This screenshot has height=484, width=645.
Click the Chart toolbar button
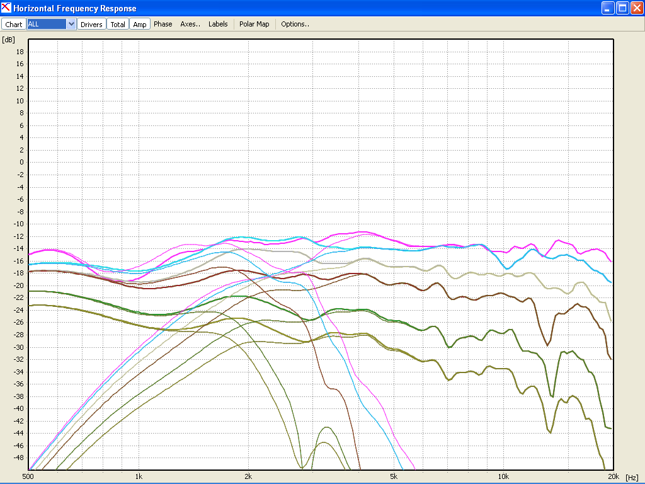click(14, 25)
